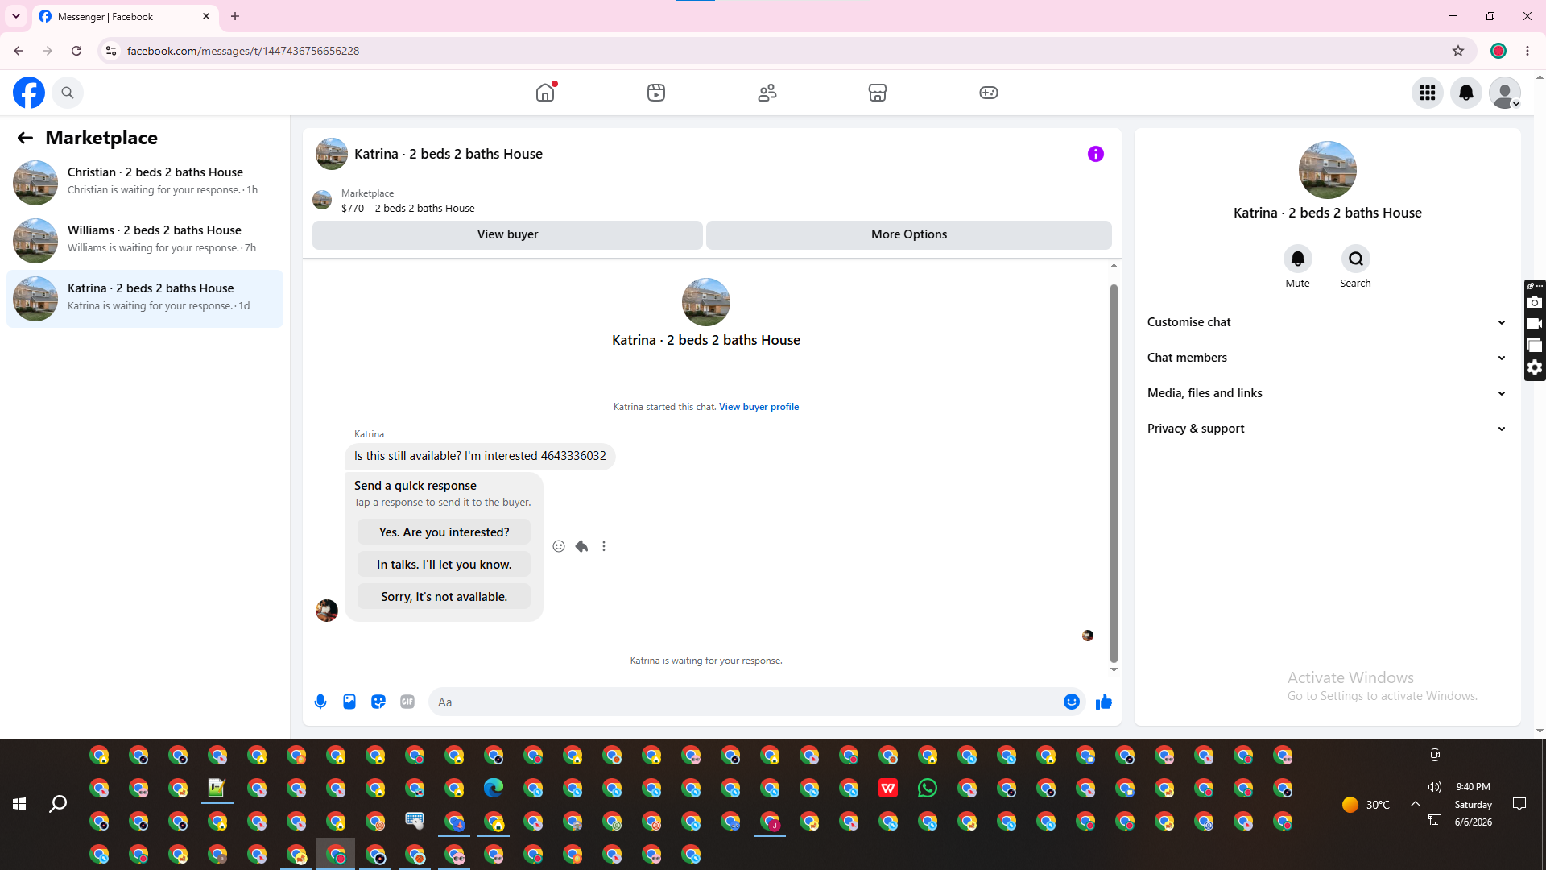Reply to the quick response message
This screenshot has height=870, width=1546.
coord(581,546)
